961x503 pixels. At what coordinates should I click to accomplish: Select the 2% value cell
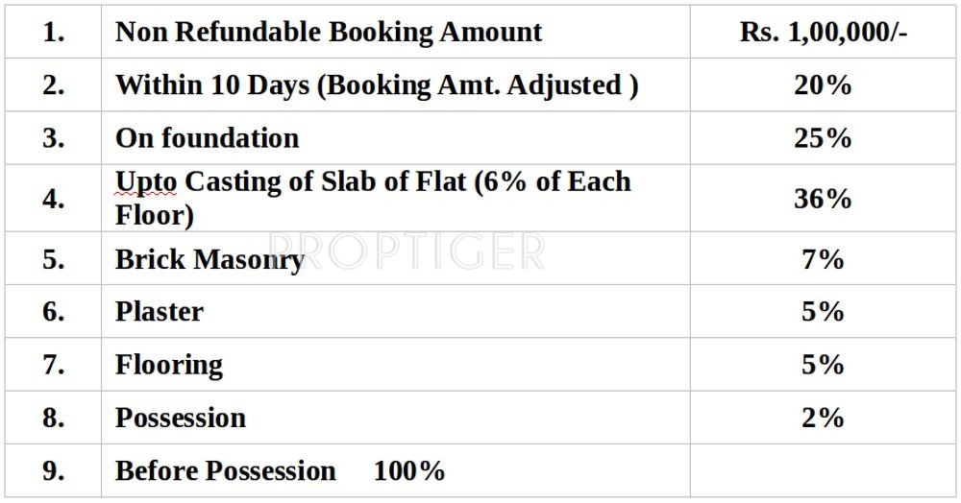[824, 418]
